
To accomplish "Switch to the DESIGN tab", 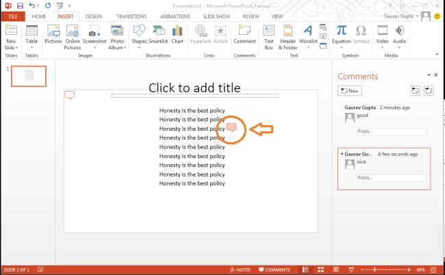I will click(x=94, y=16).
